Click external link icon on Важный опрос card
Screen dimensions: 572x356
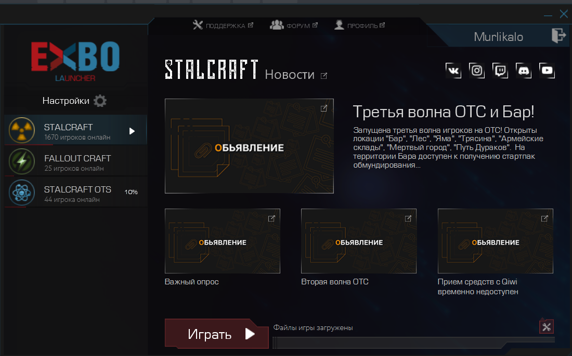coord(271,218)
